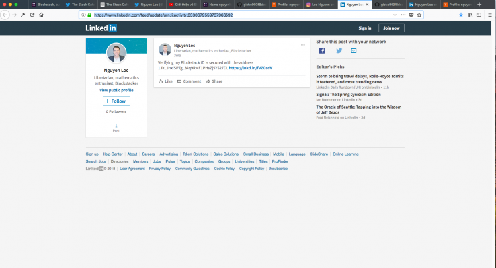Open Nguyen Loc's sidebar profile photo
496x268 pixels.
point(116,53)
